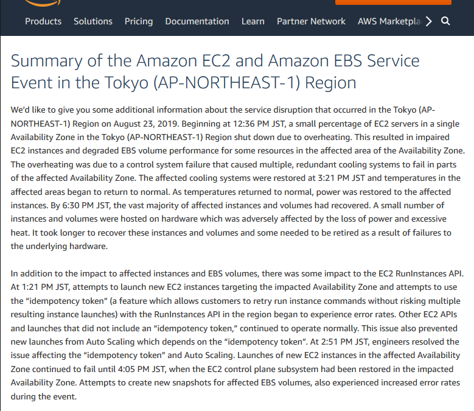The width and height of the screenshot is (474, 411).
Task: Go to the Pricing page
Action: pyautogui.click(x=139, y=21)
